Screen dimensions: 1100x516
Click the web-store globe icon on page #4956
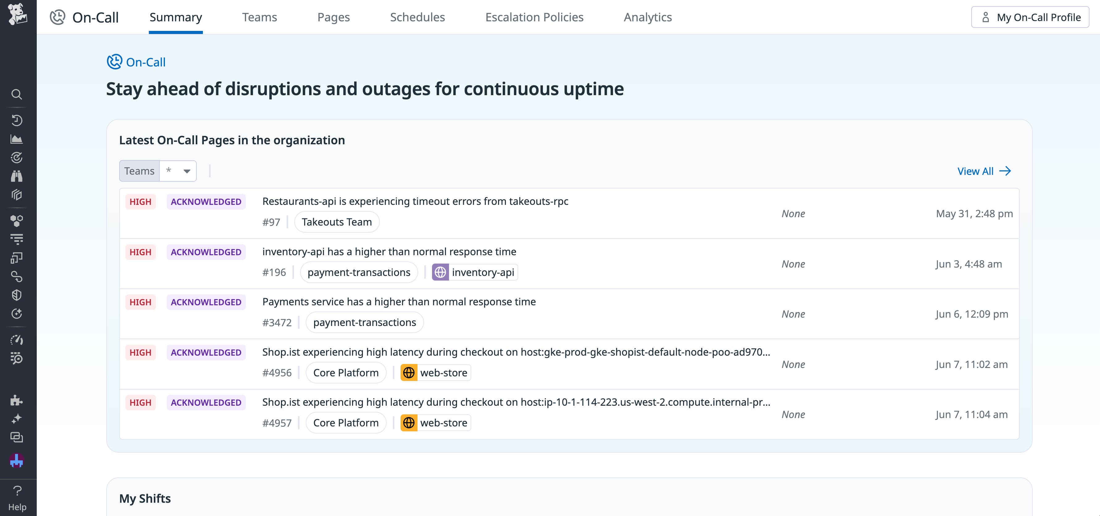[x=409, y=372]
